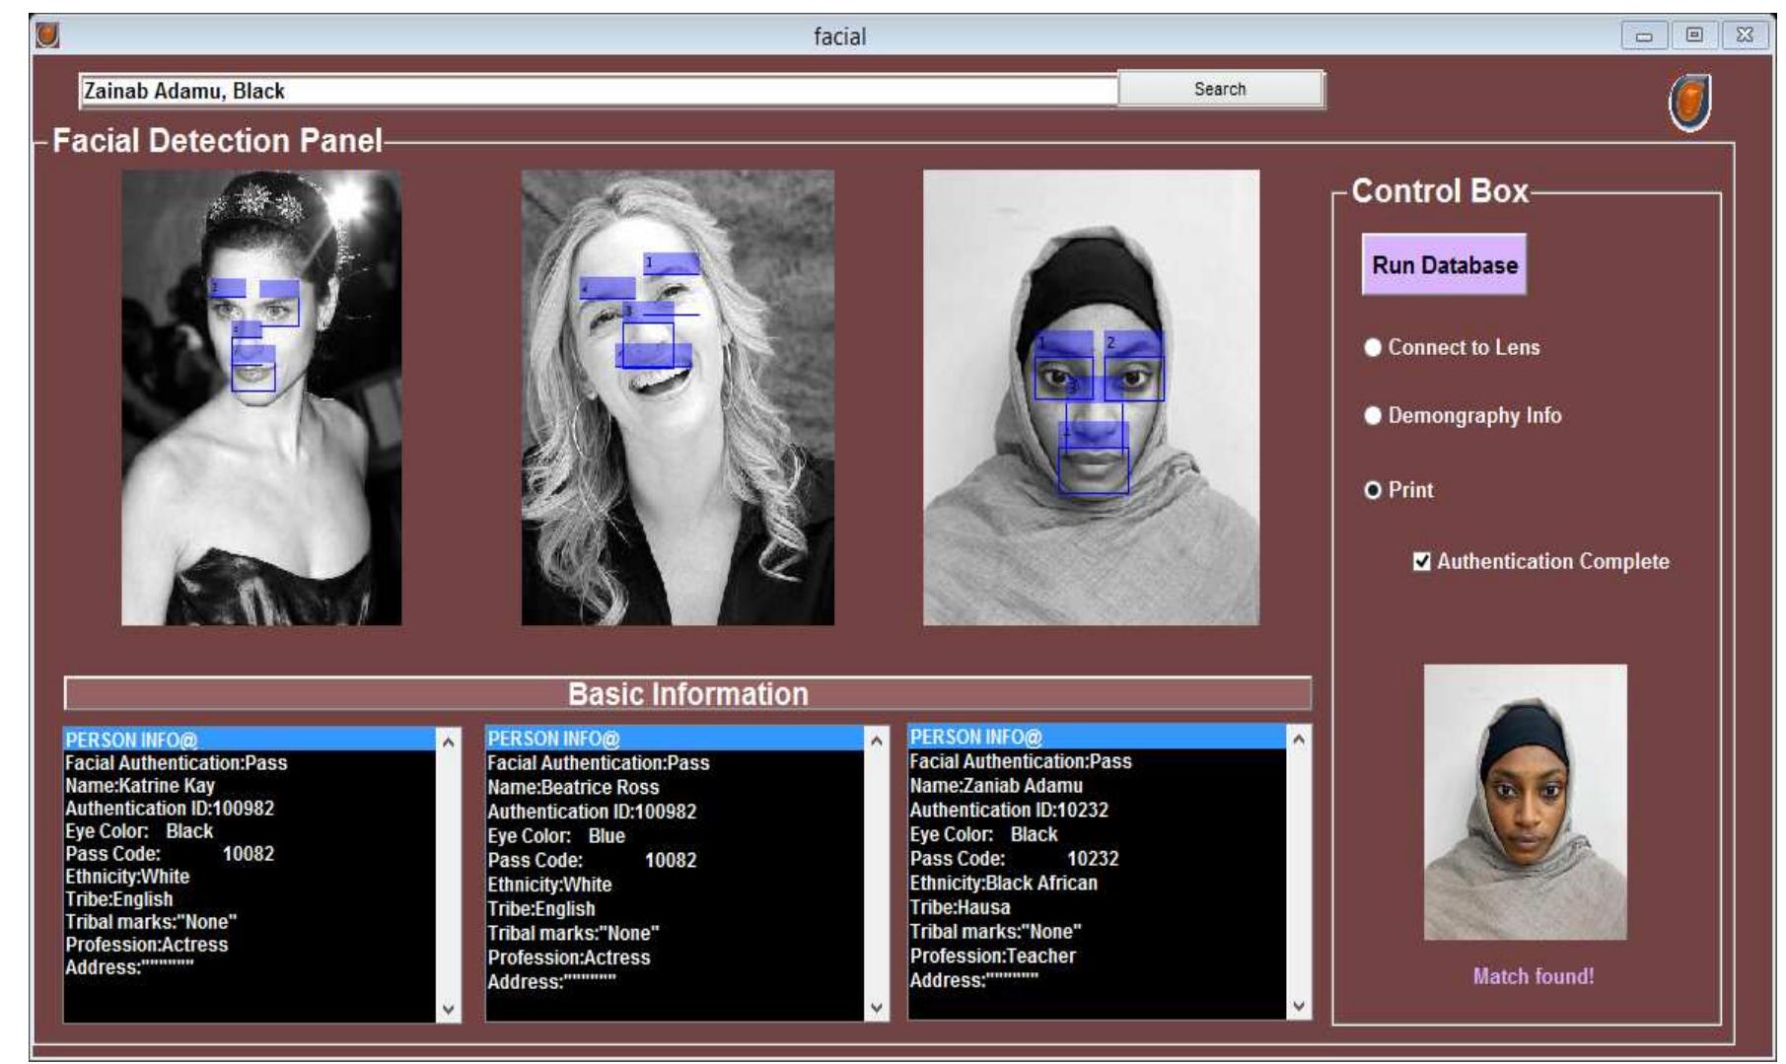This screenshot has height=1064, width=1786.
Task: Click the search text input field
Action: pos(597,91)
